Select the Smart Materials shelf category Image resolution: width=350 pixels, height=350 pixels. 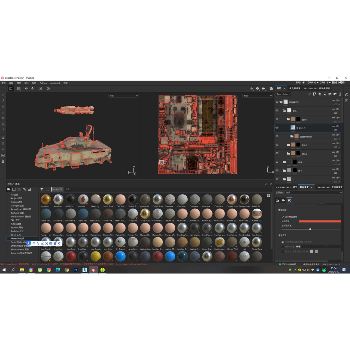tap(18, 242)
